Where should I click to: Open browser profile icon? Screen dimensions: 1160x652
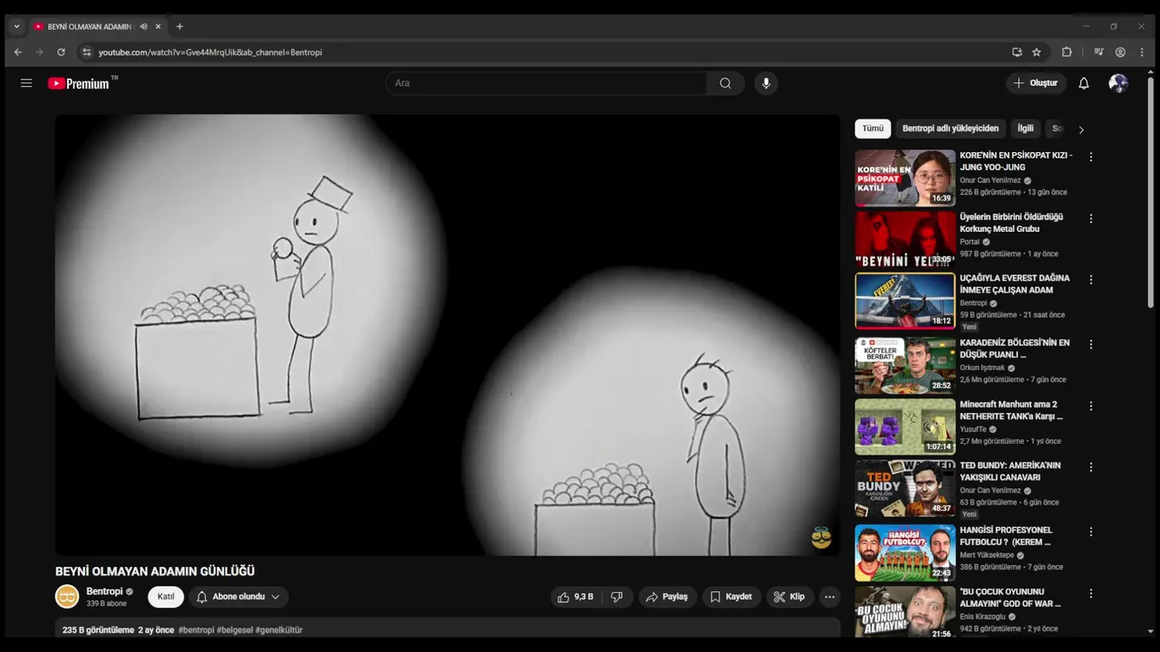tap(1120, 53)
